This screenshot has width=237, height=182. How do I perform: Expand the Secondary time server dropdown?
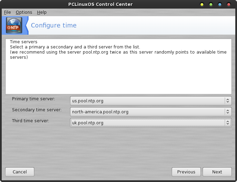[151, 112]
